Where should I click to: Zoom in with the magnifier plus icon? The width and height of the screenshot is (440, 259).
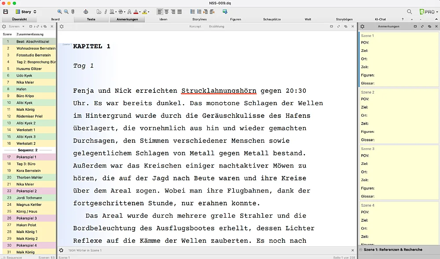pos(59,11)
